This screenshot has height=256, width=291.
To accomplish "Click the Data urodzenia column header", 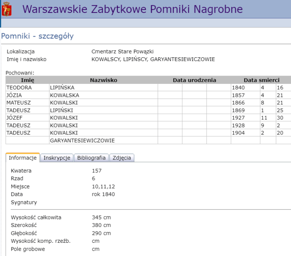I will click(194, 80).
